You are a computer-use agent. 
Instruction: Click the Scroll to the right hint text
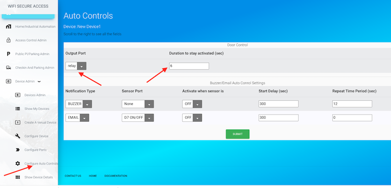[x=92, y=34]
